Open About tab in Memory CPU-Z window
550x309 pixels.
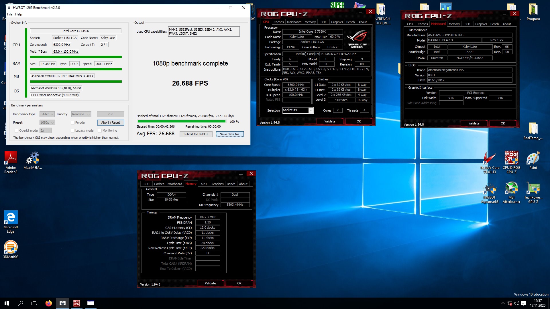pyautogui.click(x=243, y=184)
